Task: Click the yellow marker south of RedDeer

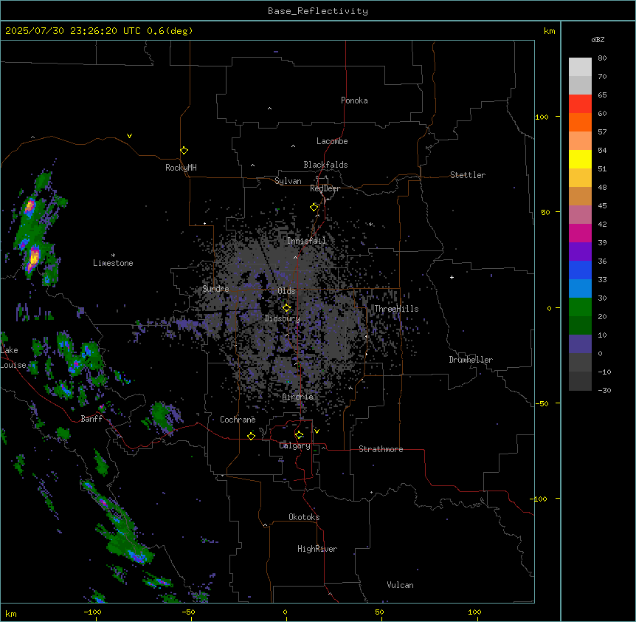Action: click(314, 208)
